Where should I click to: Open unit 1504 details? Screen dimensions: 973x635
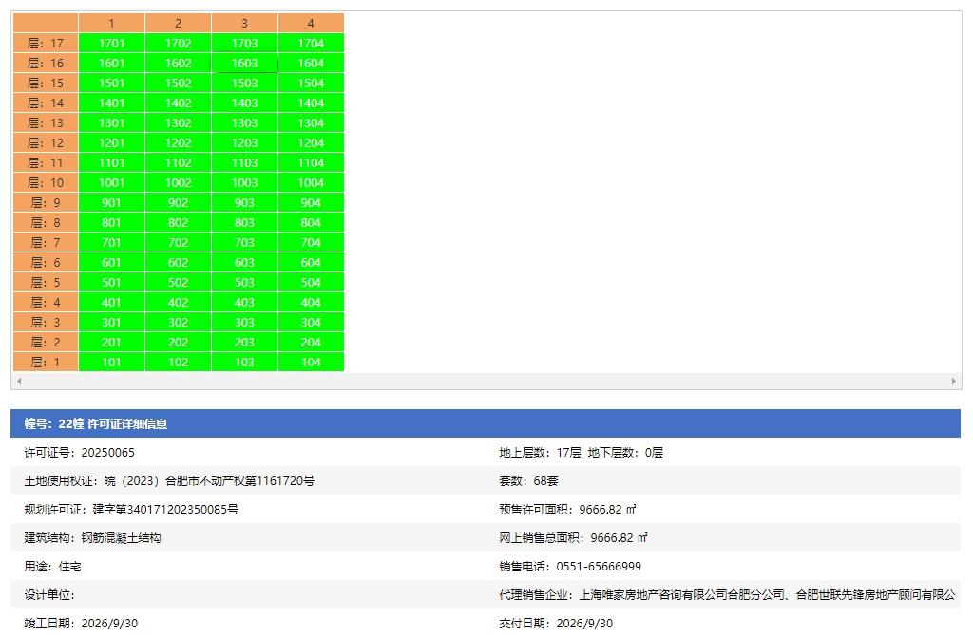pos(311,83)
